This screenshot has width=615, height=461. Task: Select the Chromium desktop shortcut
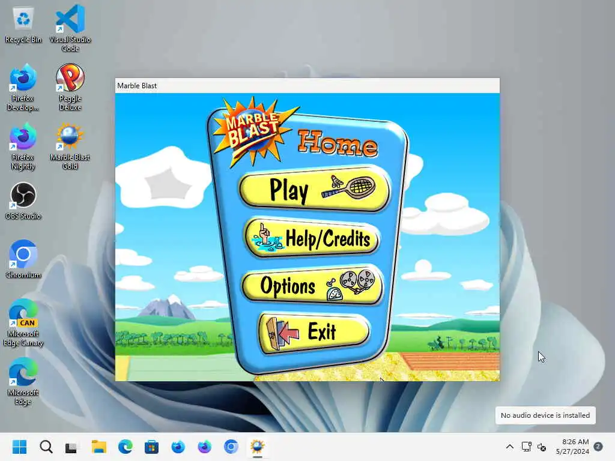coord(23,259)
